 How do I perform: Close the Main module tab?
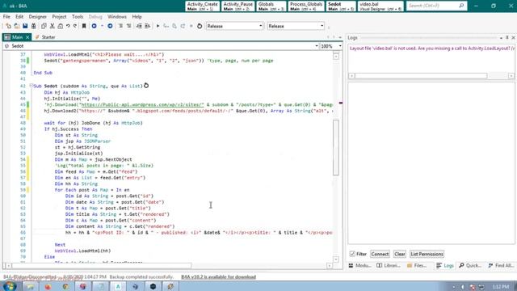(x=27, y=37)
